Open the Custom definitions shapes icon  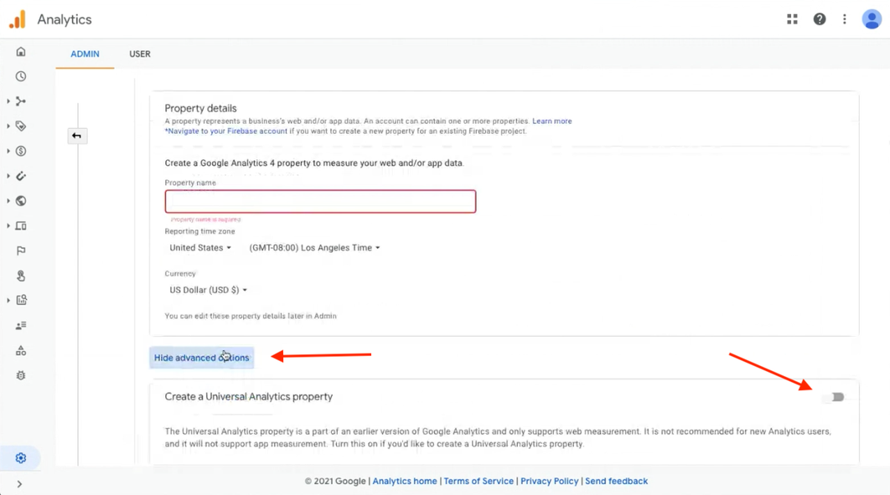coord(21,350)
